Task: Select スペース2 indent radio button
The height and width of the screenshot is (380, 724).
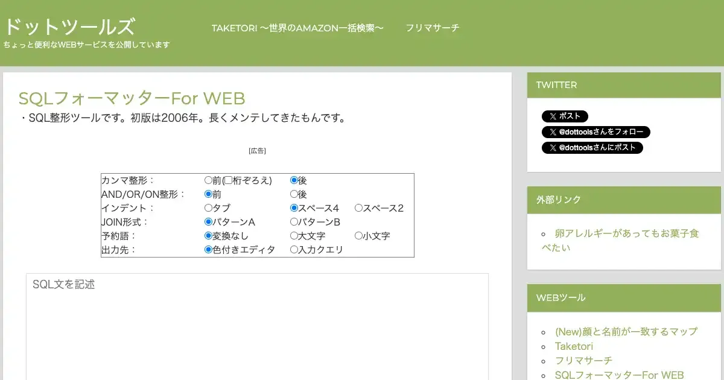Action: click(x=358, y=208)
